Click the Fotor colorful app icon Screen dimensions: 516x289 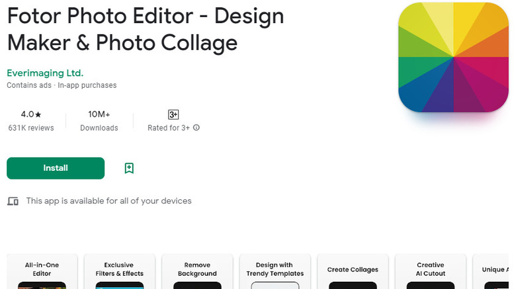(453, 56)
